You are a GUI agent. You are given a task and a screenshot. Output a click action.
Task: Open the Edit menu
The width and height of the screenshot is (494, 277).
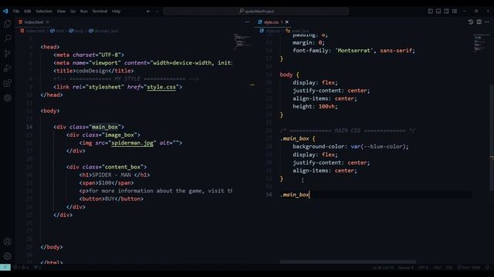(x=28, y=12)
